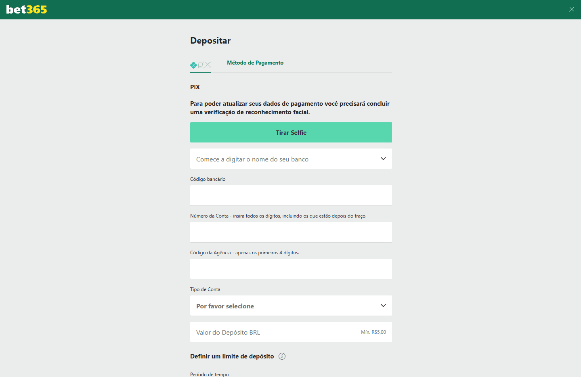Image resolution: width=581 pixels, height=377 pixels.
Task: Click the Depositar heading
Action: [210, 40]
